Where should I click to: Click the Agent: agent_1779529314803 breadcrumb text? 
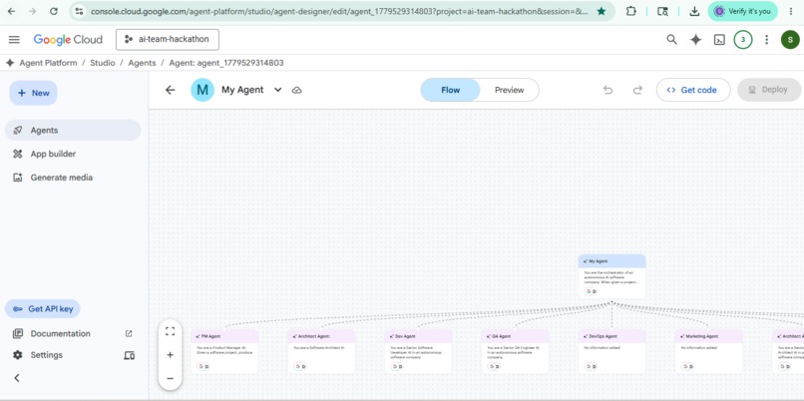point(226,63)
